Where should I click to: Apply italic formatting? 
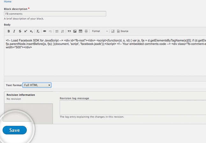point(14,31)
